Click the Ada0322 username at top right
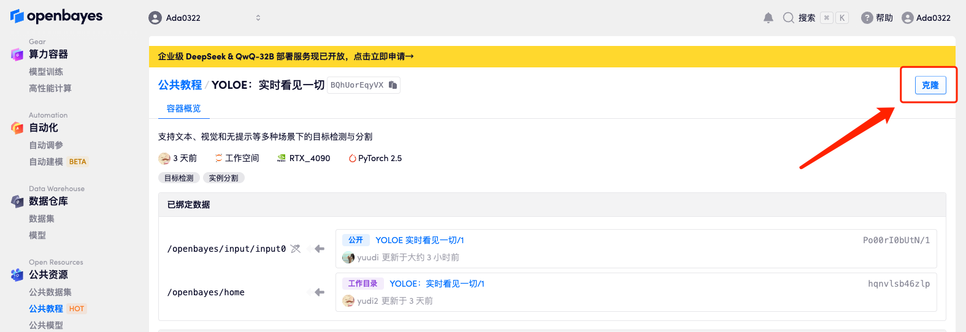Image resolution: width=966 pixels, height=332 pixels. pos(933,18)
